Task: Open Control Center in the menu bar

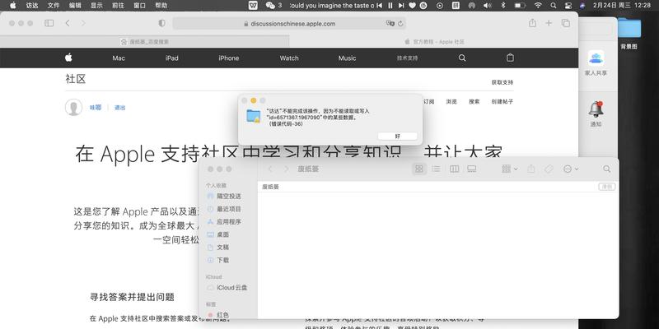Action: 568,6
